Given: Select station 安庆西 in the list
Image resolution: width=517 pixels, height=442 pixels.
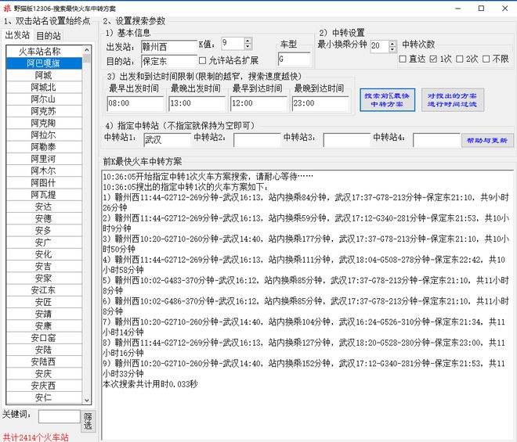Looking at the screenshot, I should (x=44, y=386).
